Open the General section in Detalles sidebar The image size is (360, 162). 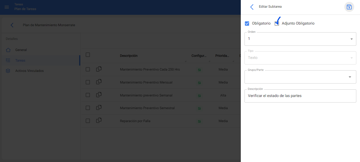21,50
